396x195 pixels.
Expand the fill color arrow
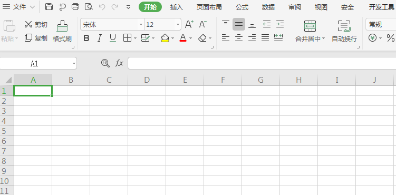tap(173, 38)
